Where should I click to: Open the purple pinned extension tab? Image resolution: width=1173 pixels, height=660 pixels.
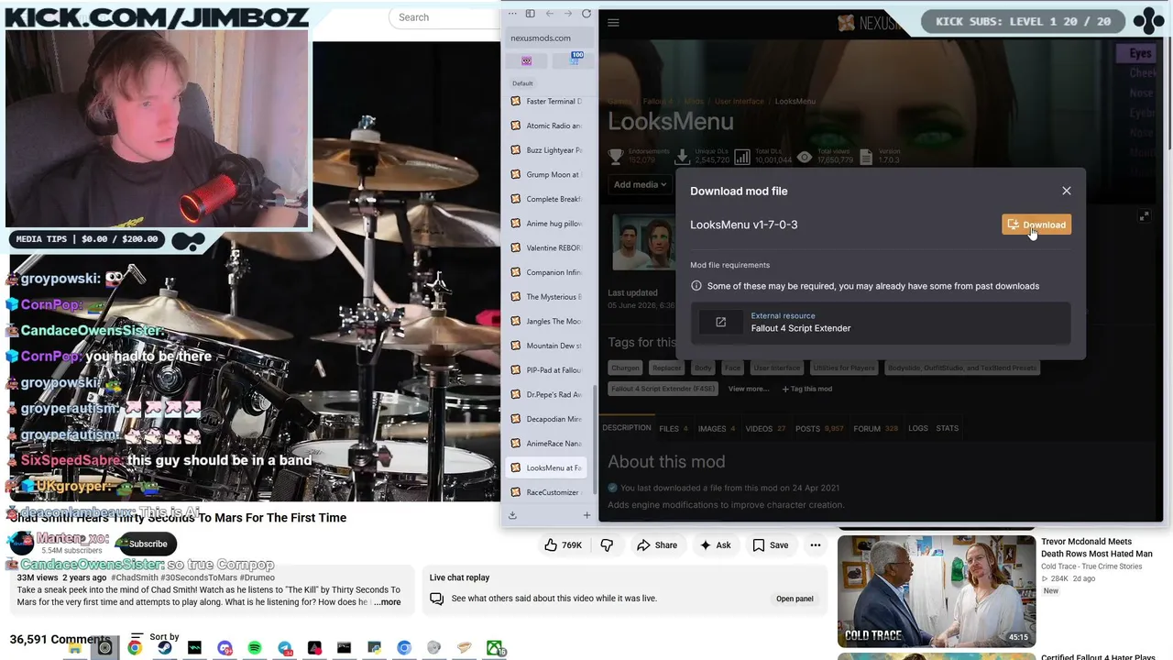tap(526, 60)
